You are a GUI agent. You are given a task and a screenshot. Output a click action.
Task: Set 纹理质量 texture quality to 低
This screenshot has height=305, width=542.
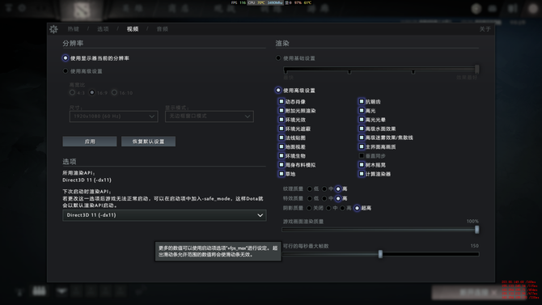tap(309, 189)
